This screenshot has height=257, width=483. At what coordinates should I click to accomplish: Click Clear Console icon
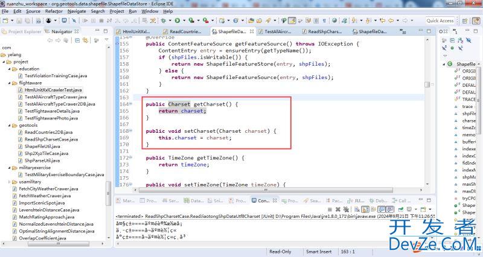(x=357, y=209)
